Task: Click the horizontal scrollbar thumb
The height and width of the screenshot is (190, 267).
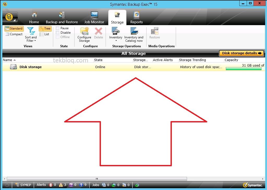Action: coord(97,179)
